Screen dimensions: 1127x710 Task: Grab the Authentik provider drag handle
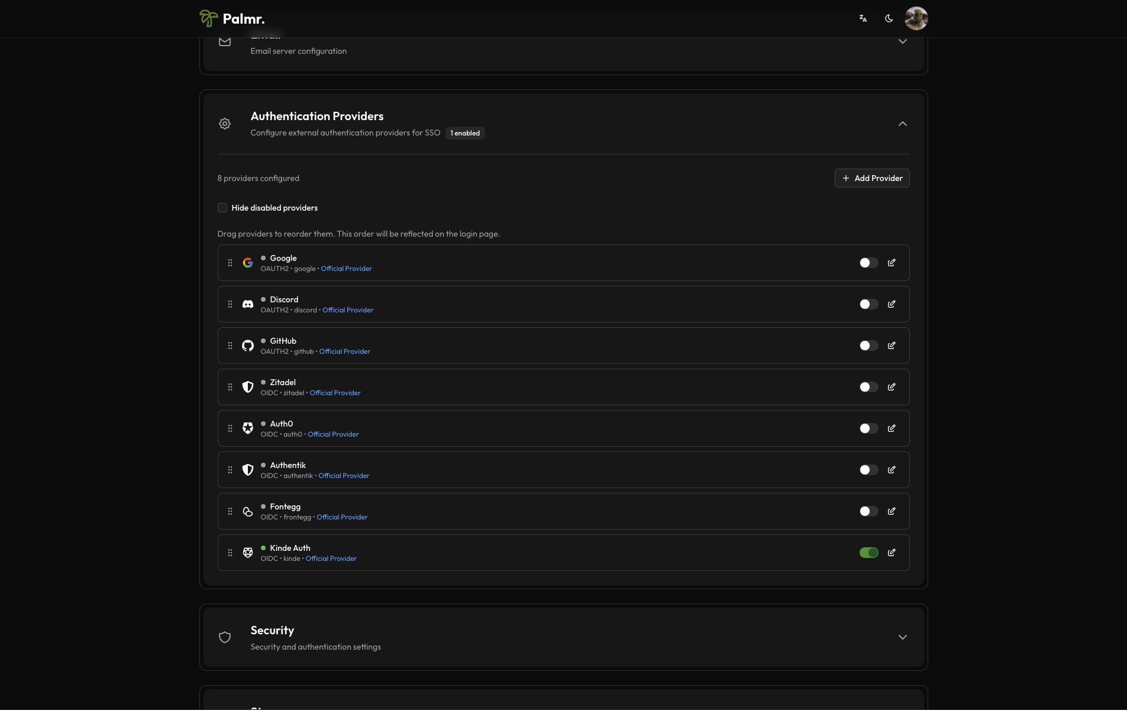[230, 470]
